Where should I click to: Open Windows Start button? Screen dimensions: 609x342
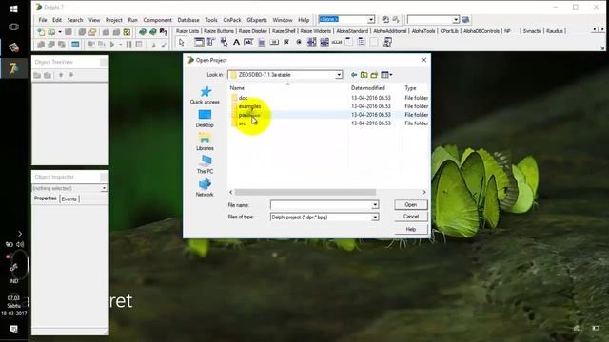pyautogui.click(x=13, y=9)
